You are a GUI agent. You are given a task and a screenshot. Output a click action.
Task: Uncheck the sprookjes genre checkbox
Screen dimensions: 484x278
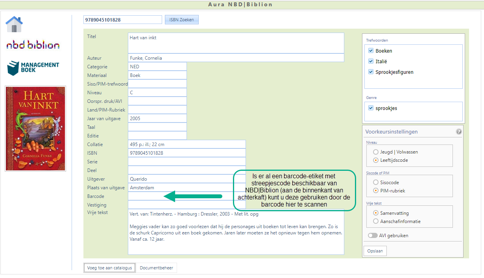click(371, 108)
